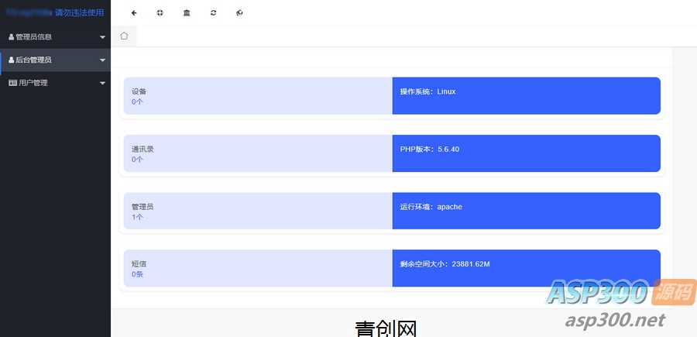The height and width of the screenshot is (337, 697).
Task: Click the 短信 count 0条
Action: (137, 274)
